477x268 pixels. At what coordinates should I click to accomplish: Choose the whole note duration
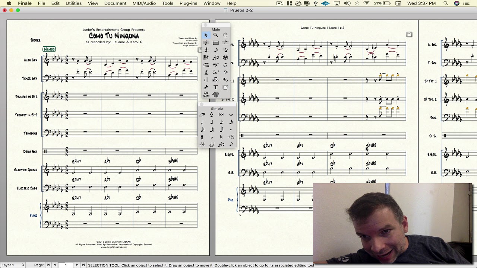click(x=231, y=115)
